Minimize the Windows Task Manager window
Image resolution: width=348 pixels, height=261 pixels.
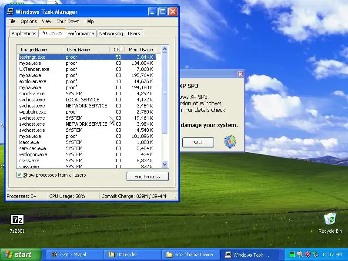click(153, 12)
